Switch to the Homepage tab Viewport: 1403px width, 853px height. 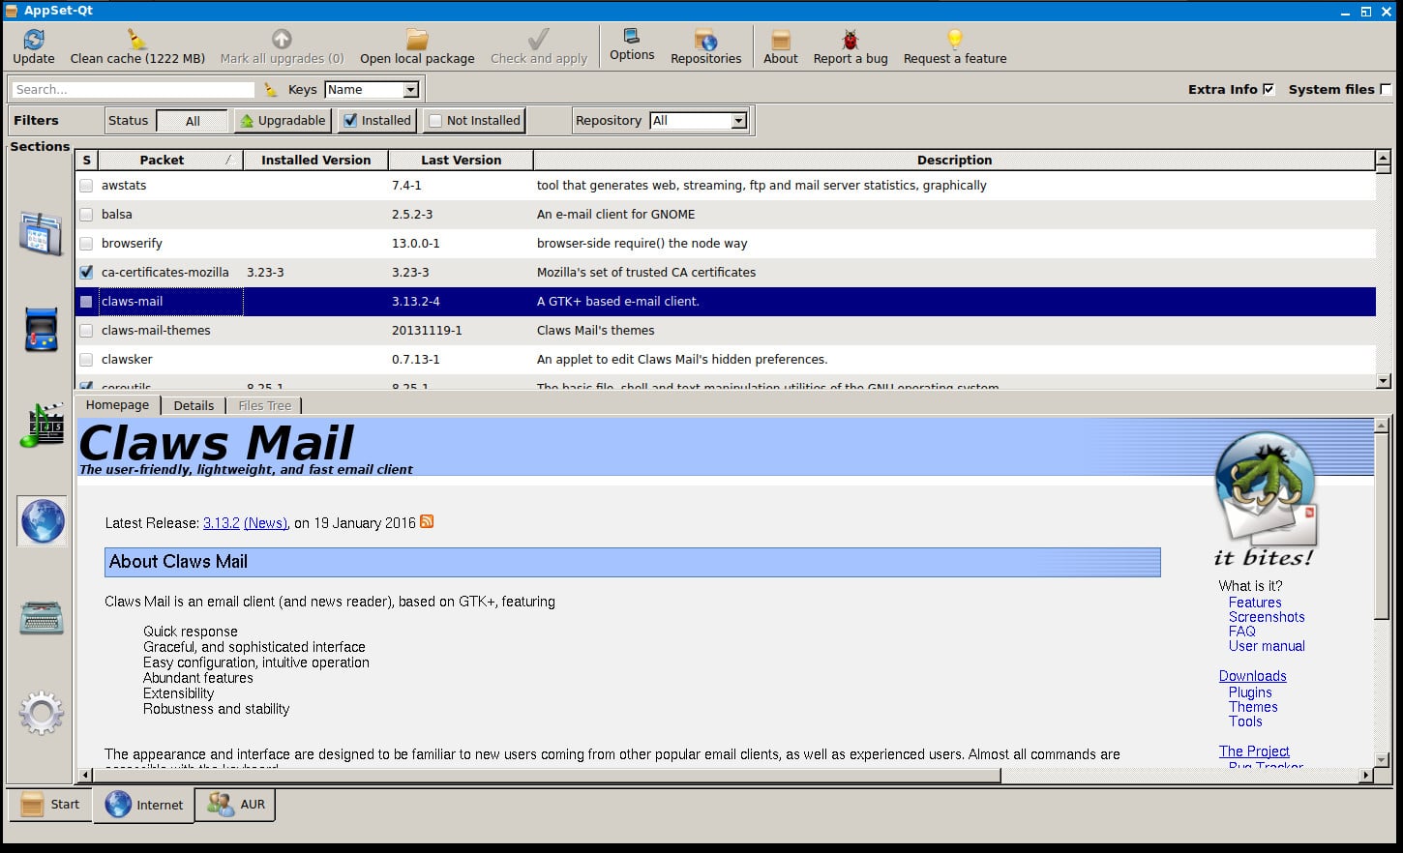coord(117,405)
